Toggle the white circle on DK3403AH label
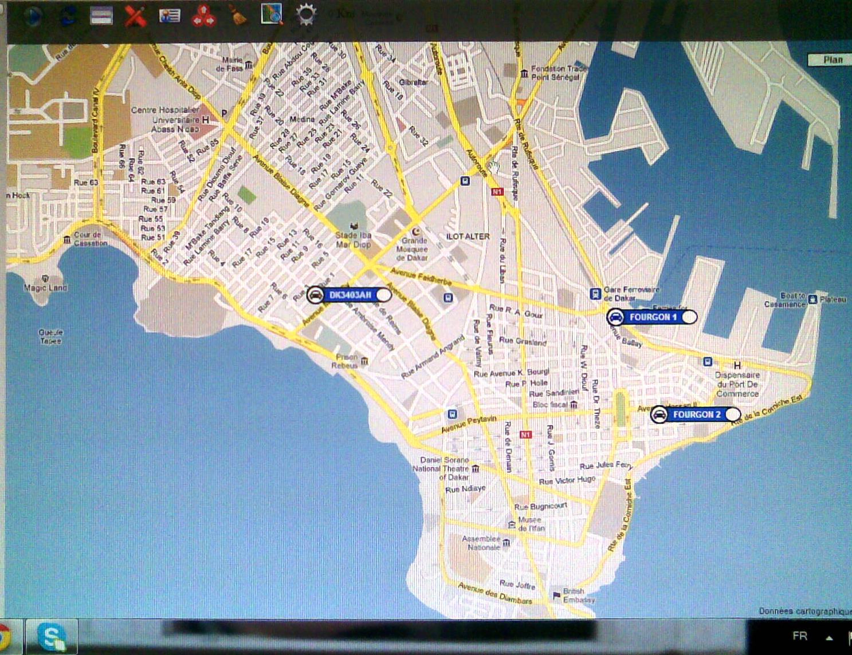This screenshot has height=655, width=852. (383, 295)
